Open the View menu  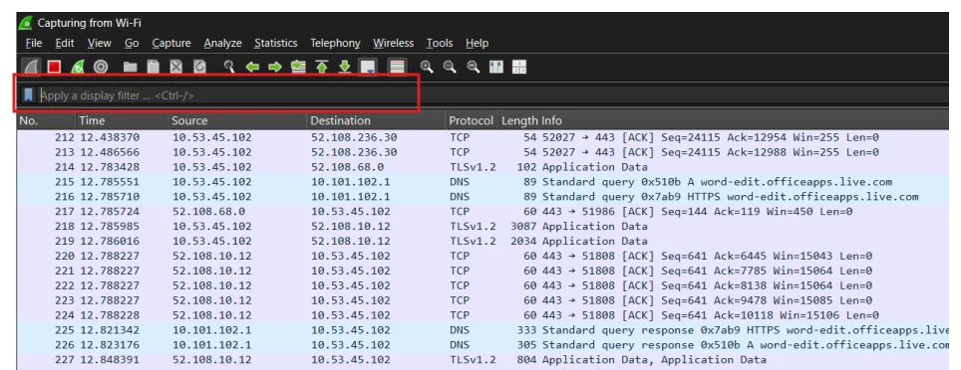tap(100, 43)
